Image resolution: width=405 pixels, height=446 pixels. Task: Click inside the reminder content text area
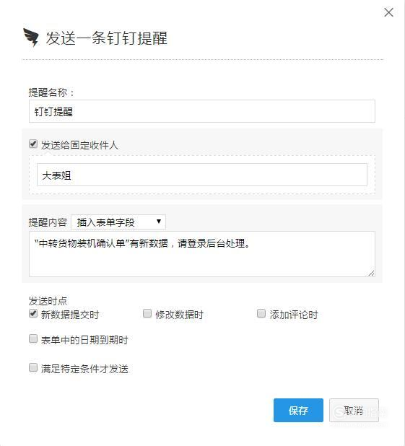tap(202, 254)
